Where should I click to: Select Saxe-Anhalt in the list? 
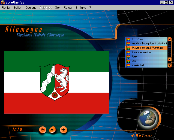[146, 65]
